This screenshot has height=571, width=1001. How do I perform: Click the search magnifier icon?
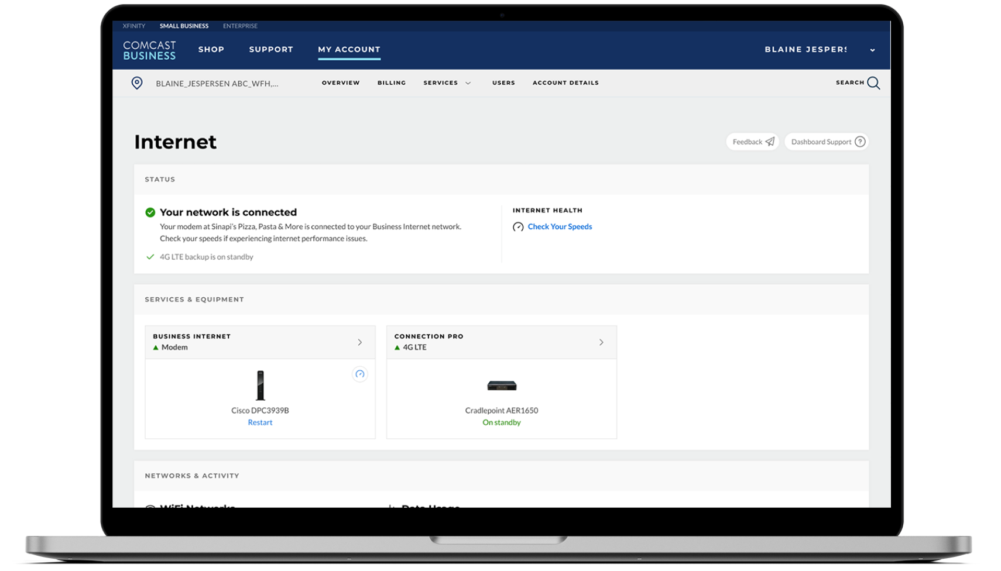coord(873,83)
